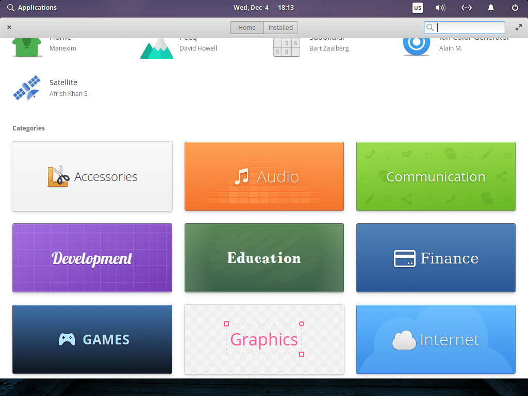Click the 'Bart Zaalberg' author text
The image size is (528, 396).
point(329,48)
